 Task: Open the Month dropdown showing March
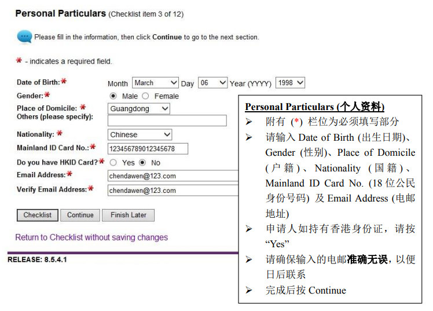(x=155, y=83)
